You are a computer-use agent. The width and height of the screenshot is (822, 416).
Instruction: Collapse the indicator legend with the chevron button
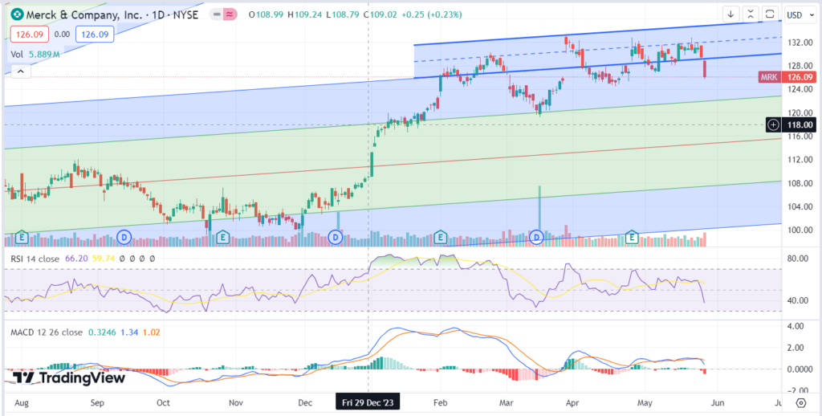pyautogui.click(x=20, y=71)
